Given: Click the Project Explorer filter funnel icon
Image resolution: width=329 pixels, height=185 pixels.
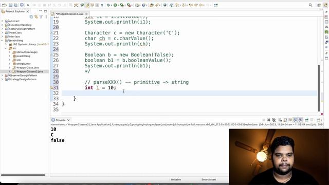Looking at the screenshot, I should [x=41, y=16].
